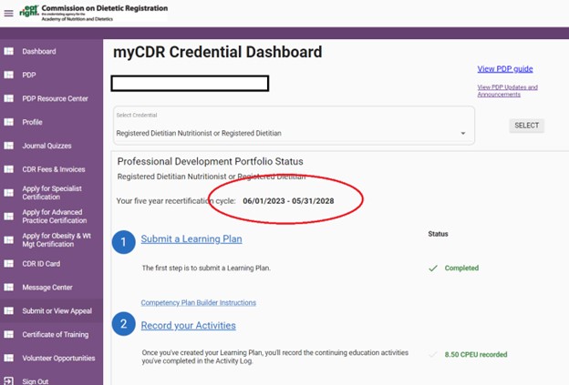569x385 pixels.
Task: Select Apply for Obesity & Wt Mgt Certification
Action: pos(57,239)
